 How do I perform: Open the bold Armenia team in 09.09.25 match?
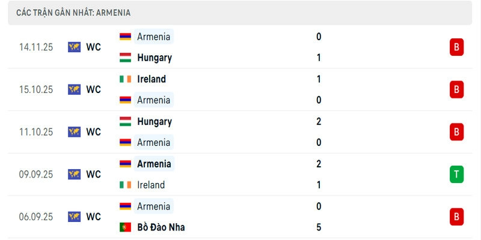[x=154, y=164]
